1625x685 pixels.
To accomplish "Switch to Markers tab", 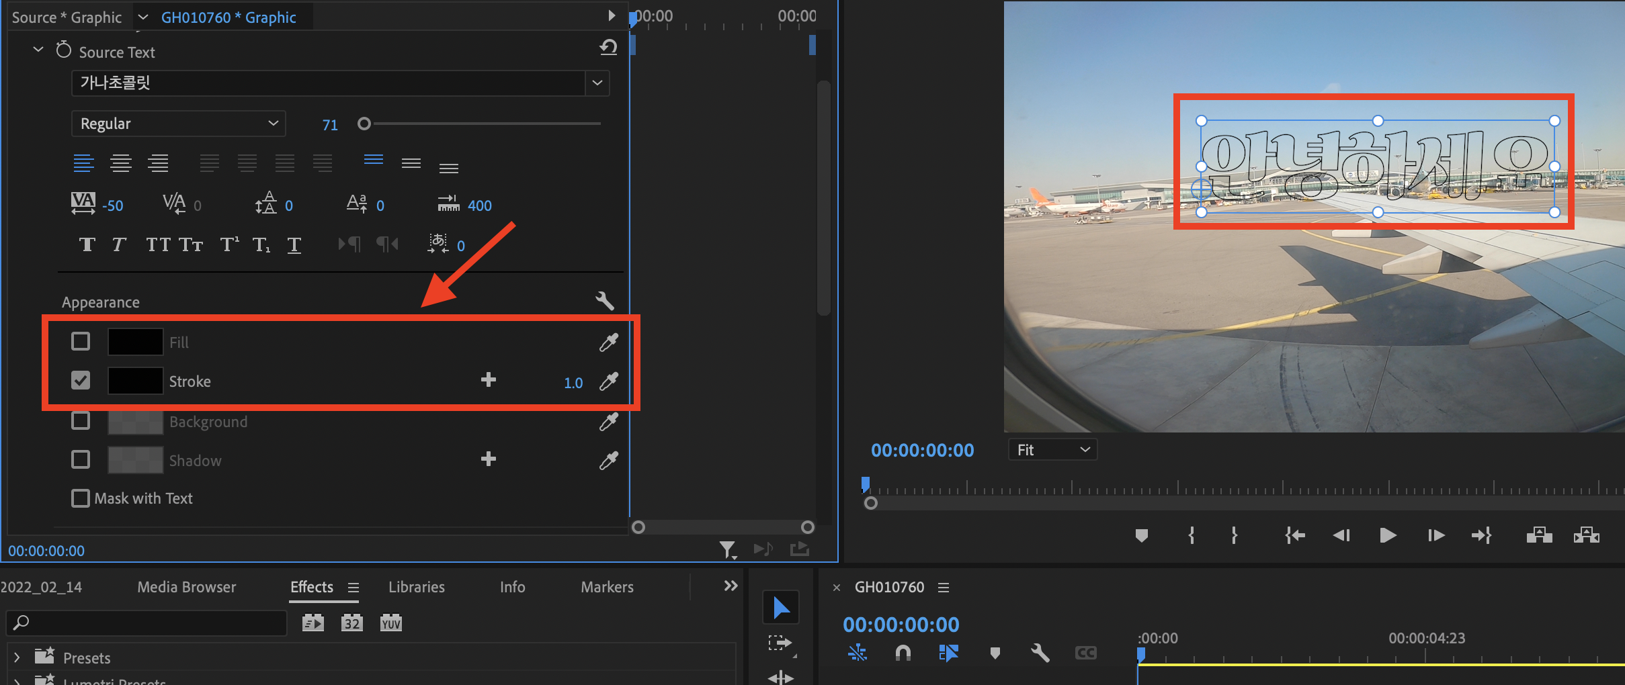I will 608,587.
